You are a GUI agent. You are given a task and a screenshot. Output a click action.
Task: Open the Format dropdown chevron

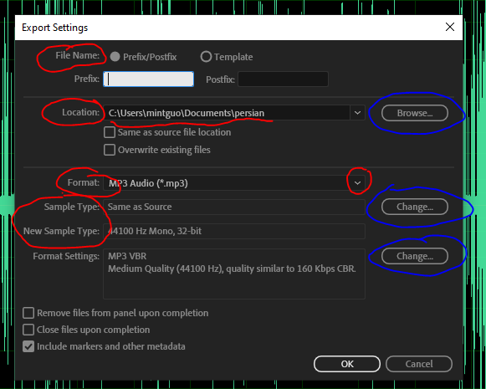click(x=357, y=183)
